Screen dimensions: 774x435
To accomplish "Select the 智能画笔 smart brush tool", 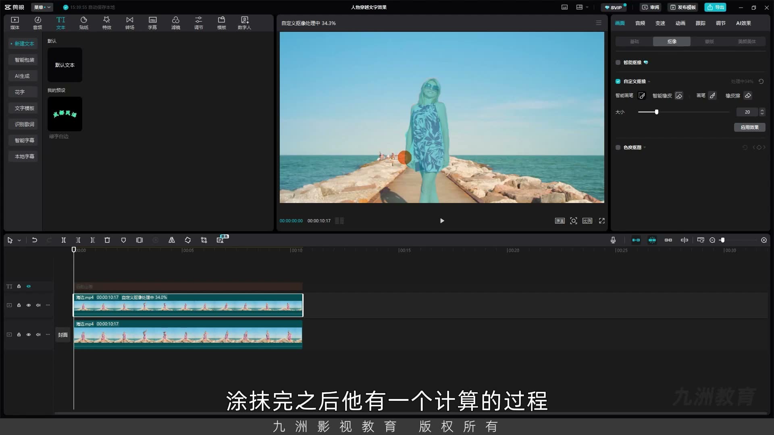I will coord(642,95).
